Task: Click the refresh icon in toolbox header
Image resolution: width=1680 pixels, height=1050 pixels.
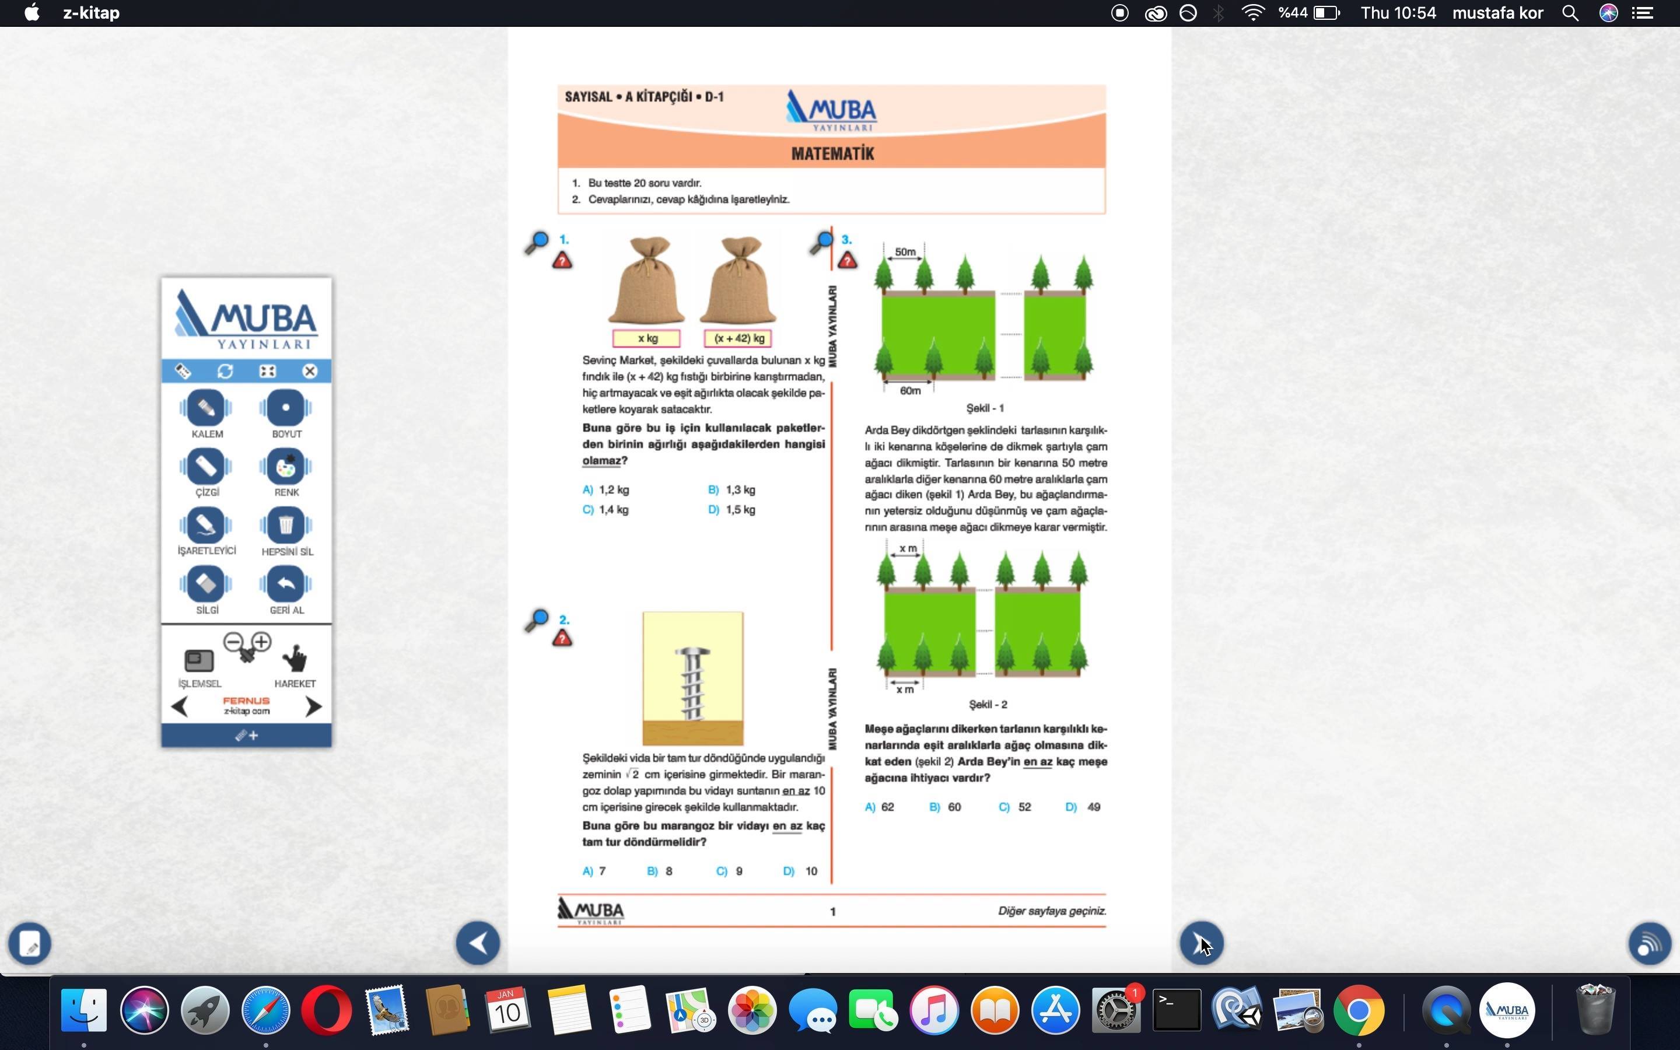Action: coord(225,372)
